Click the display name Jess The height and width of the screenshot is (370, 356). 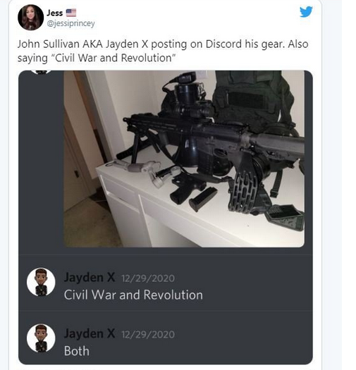click(55, 13)
